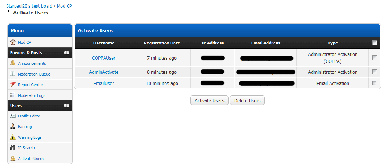Toggle the select-all checkbox in table header

point(375,43)
